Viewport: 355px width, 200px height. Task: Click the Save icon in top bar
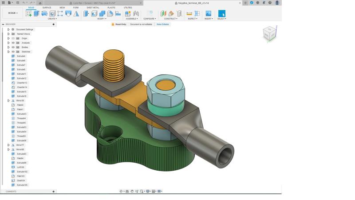(18, 3)
